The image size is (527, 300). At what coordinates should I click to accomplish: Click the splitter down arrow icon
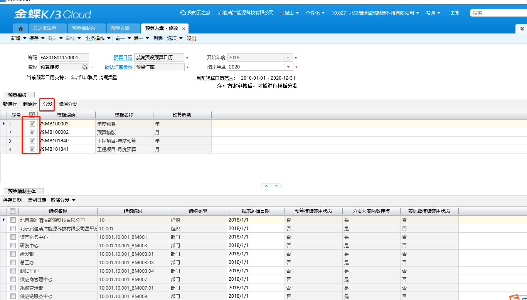pyautogui.click(x=276, y=186)
